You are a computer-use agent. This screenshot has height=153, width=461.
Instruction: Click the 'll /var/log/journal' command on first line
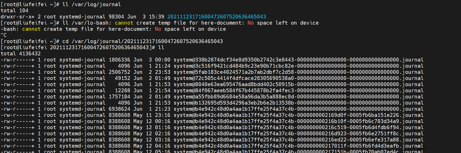[x=91, y=4]
